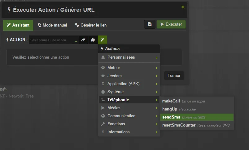Screen dimensions: 249x150
Task: Click the info icon beside Informations
Action: pyautogui.click(x=103, y=132)
